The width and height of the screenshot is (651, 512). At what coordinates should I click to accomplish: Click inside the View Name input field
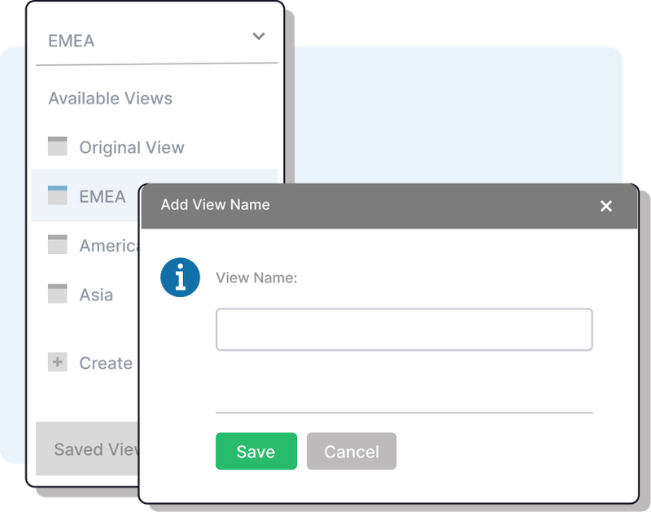tap(404, 328)
